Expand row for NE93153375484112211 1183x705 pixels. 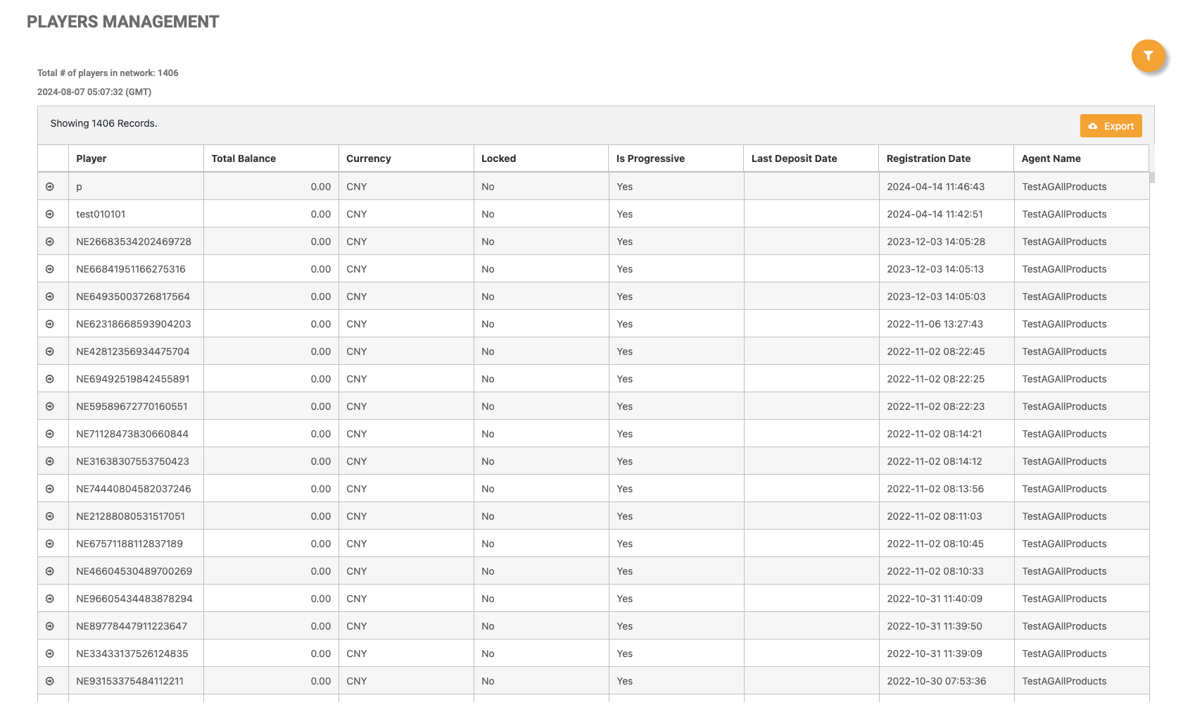click(50, 681)
